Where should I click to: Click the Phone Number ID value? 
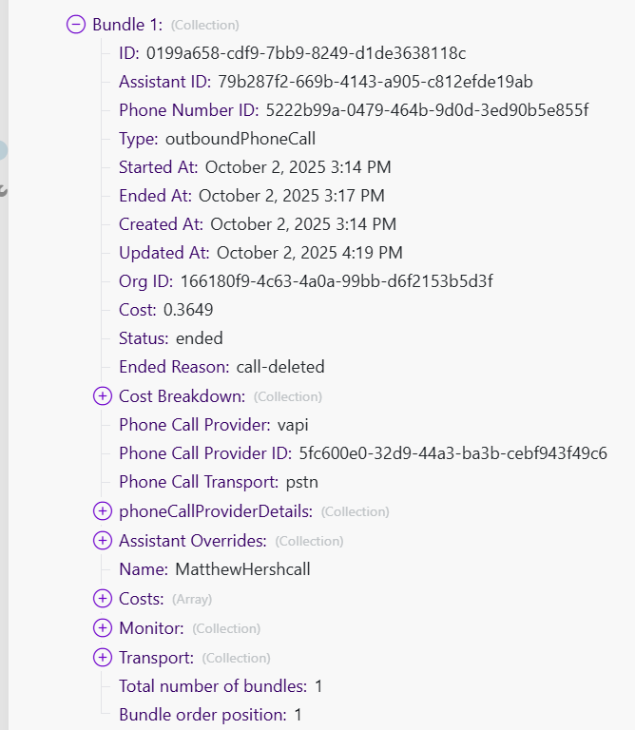[x=427, y=110]
